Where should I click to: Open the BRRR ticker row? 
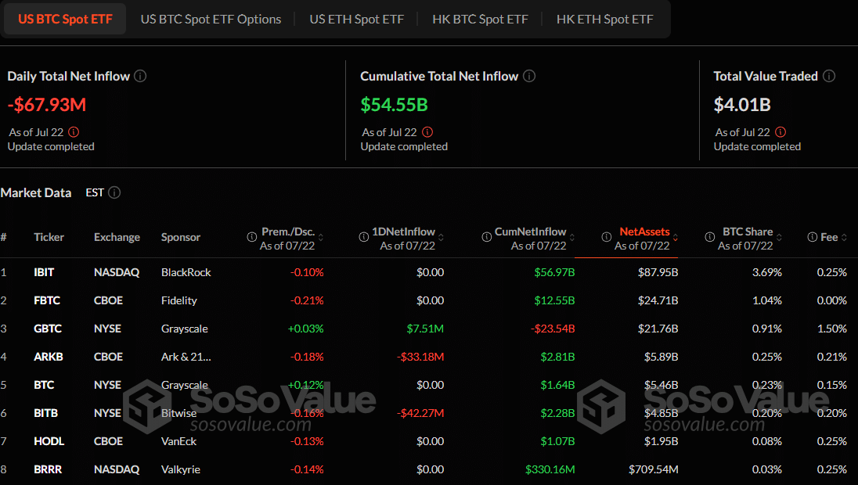(x=429, y=469)
